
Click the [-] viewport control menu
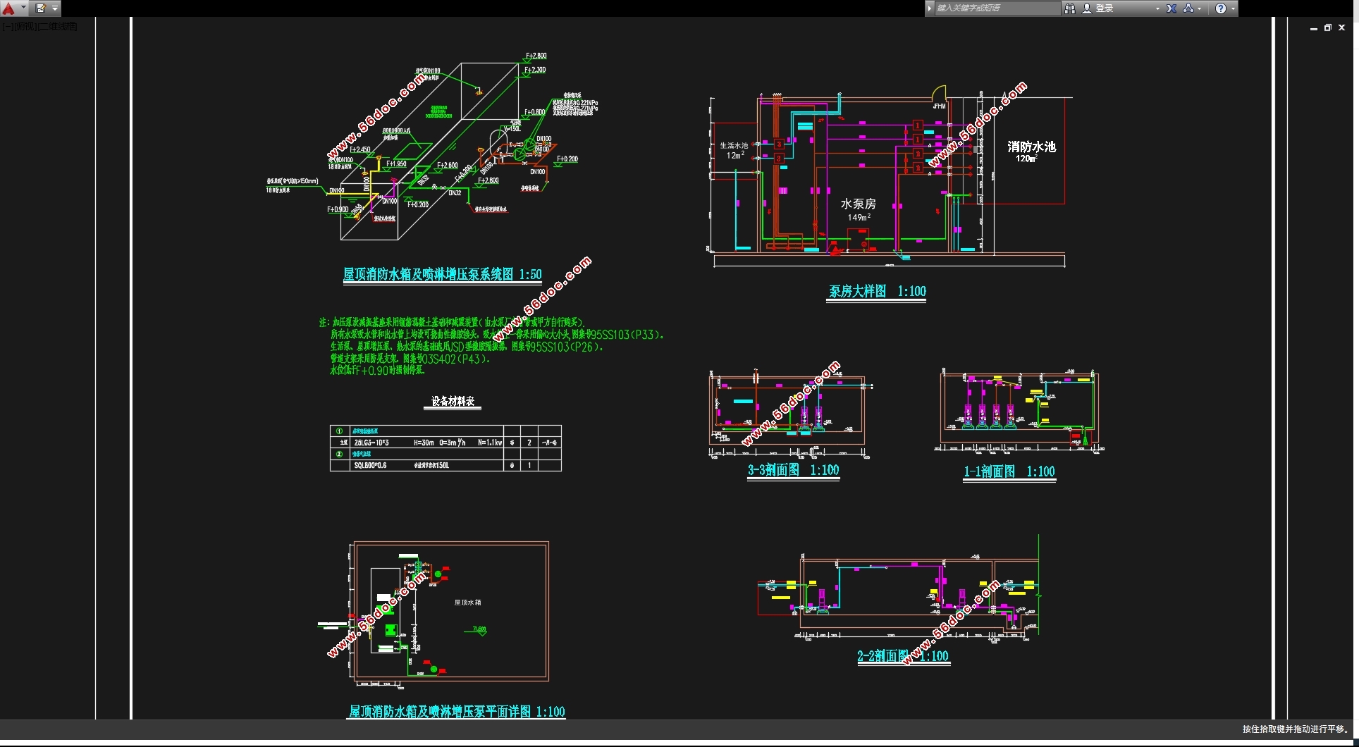pos(6,27)
